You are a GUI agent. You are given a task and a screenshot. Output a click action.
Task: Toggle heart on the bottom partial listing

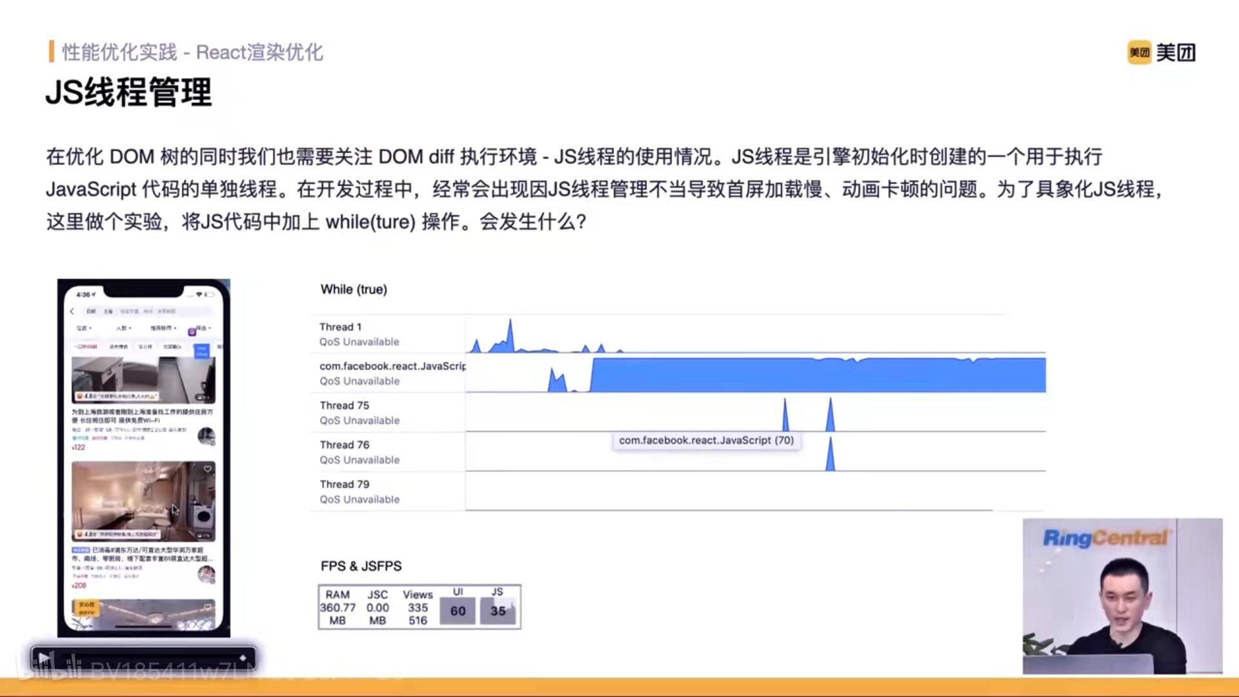click(x=208, y=607)
